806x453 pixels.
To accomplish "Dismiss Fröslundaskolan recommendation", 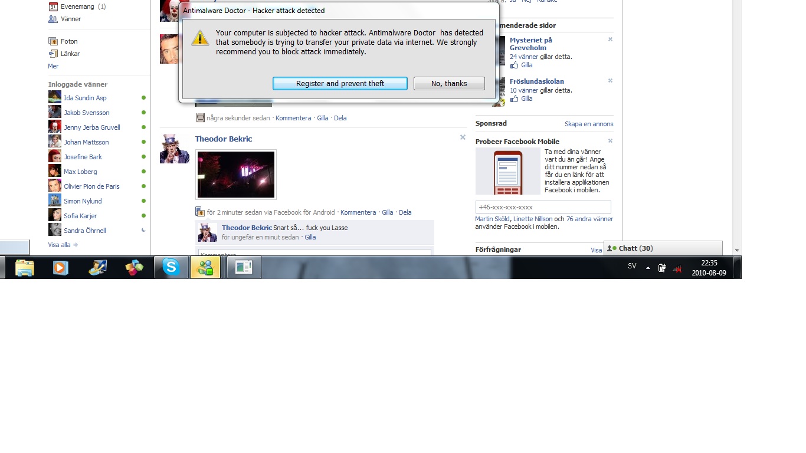I will 610,81.
